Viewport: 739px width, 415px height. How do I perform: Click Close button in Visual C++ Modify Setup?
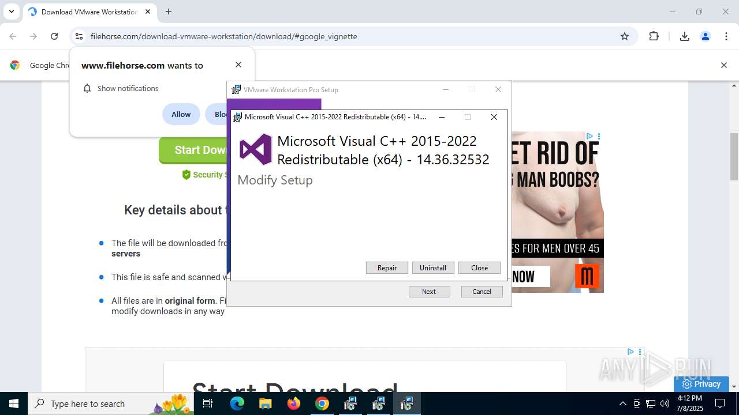[479, 268]
